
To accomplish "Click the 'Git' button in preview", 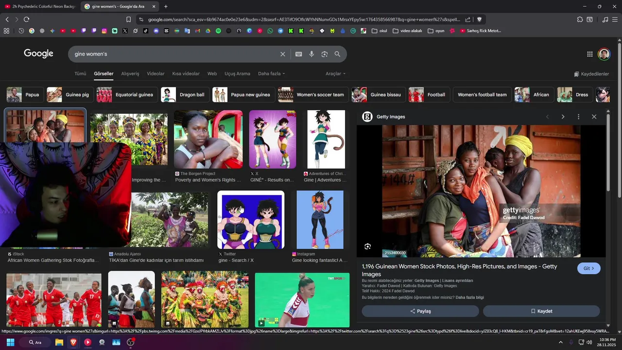I will coord(588,268).
